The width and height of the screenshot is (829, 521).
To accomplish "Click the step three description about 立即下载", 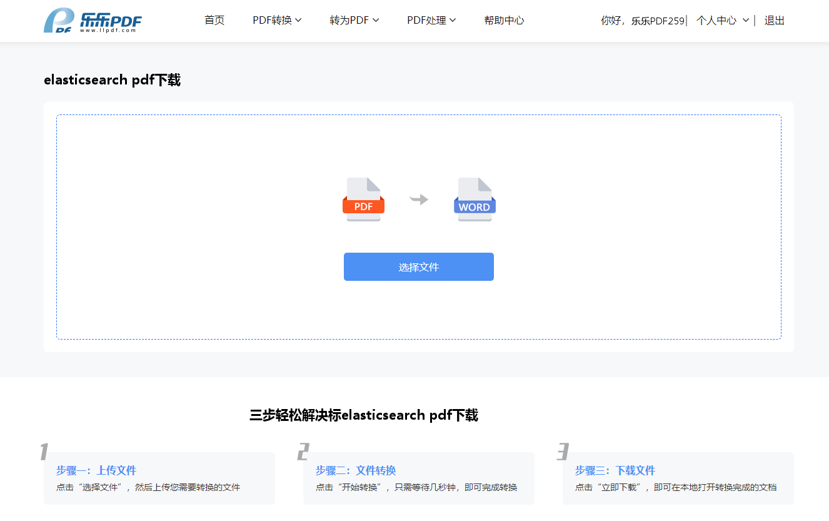I will 676,487.
